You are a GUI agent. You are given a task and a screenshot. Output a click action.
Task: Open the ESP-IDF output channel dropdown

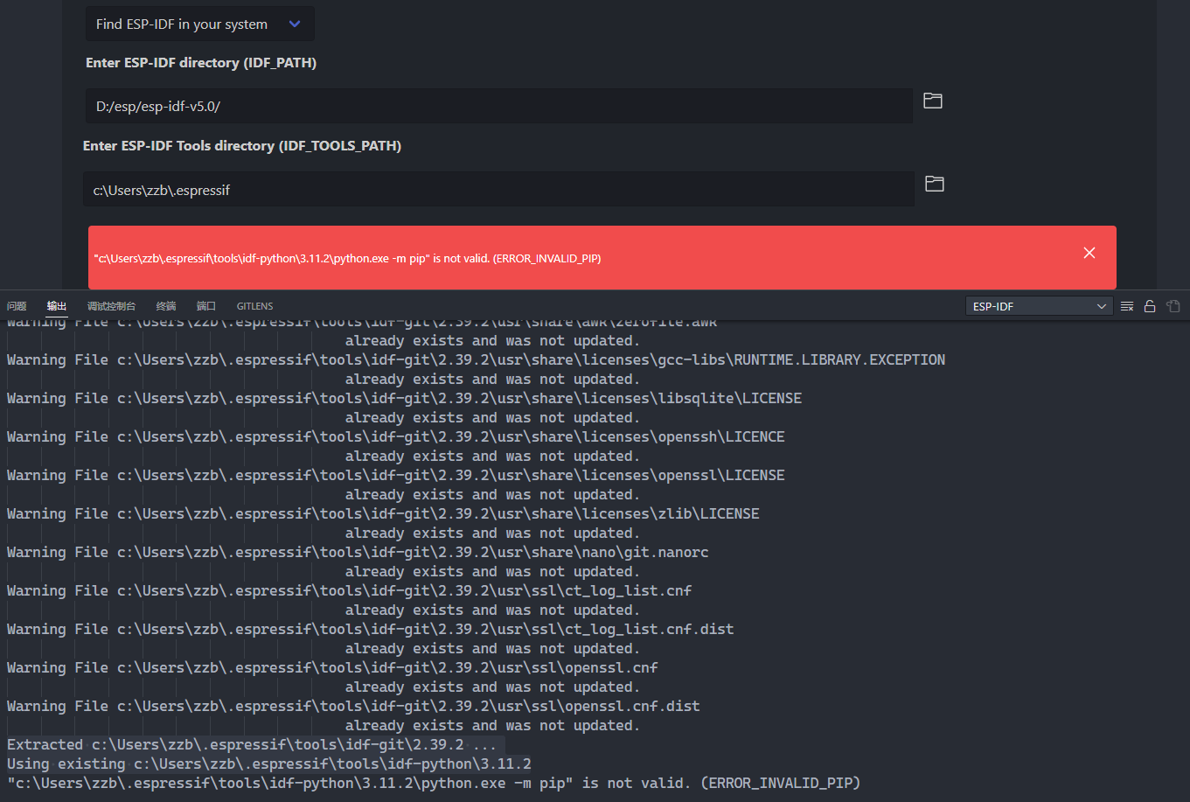tap(1039, 306)
